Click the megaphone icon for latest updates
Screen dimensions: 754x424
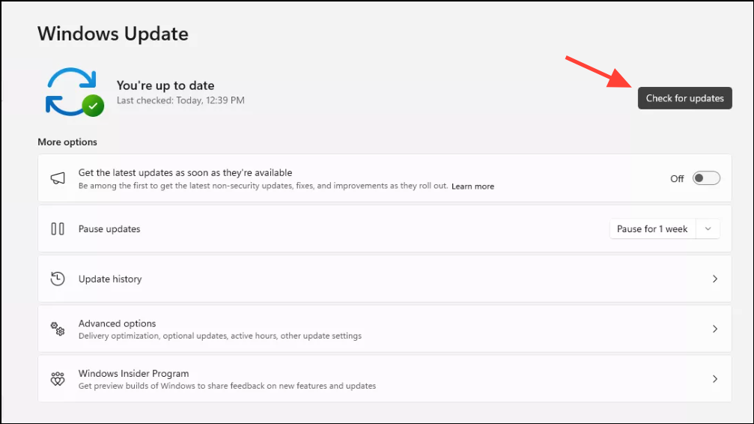tap(58, 178)
